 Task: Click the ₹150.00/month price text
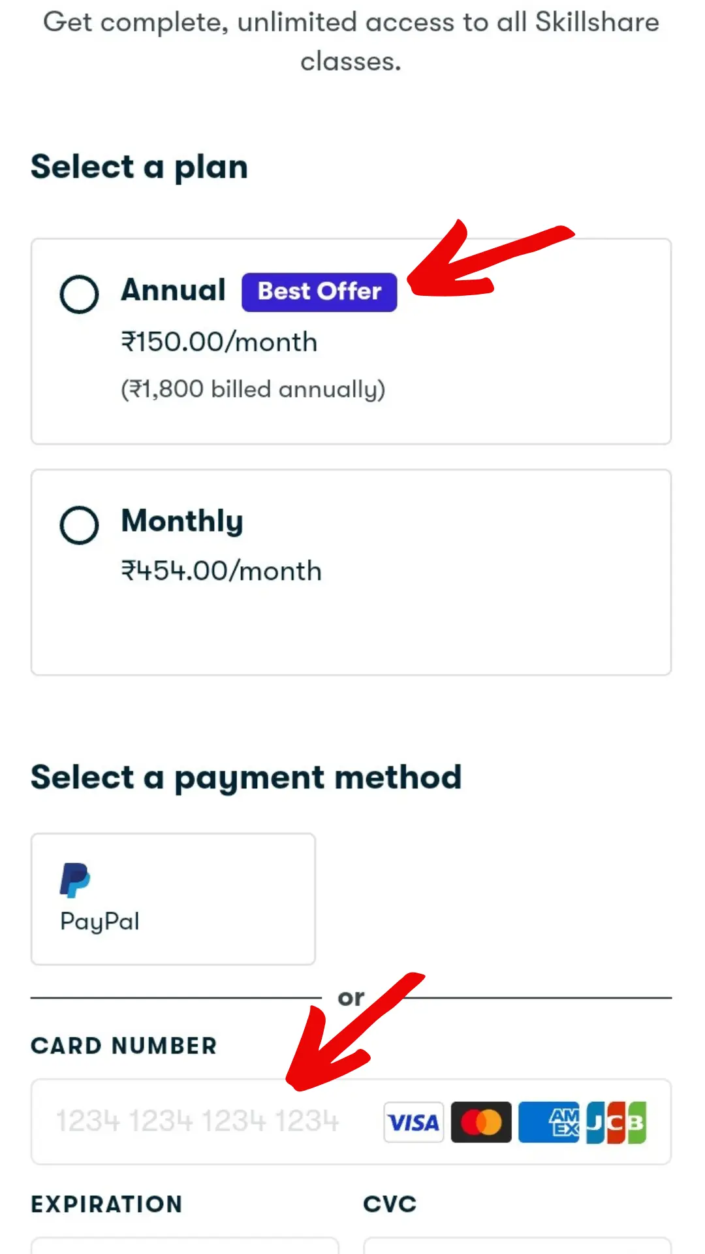219,342
